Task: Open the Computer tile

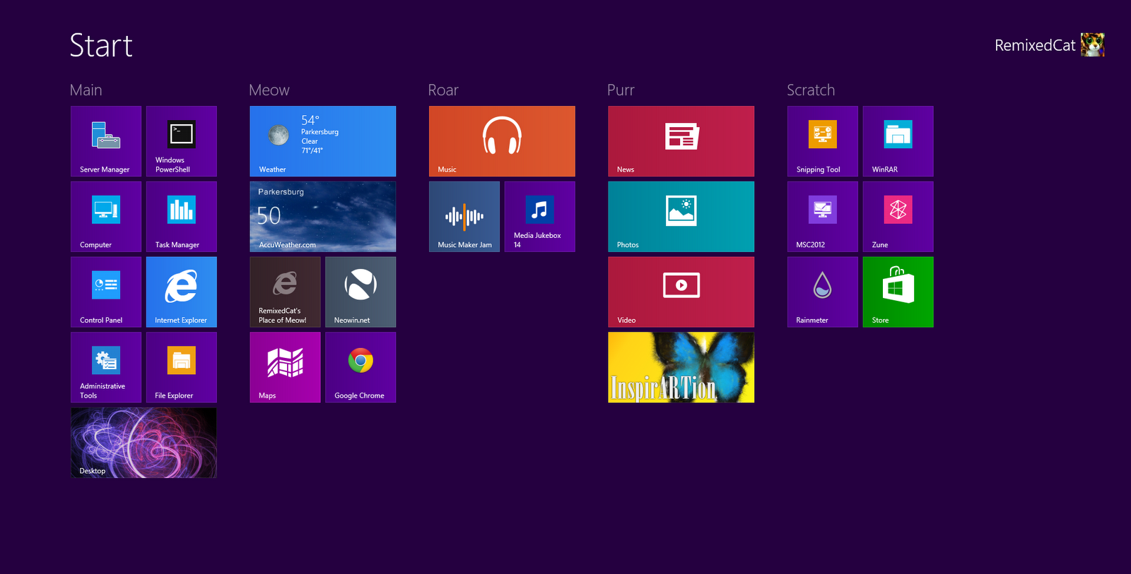Action: (x=106, y=217)
